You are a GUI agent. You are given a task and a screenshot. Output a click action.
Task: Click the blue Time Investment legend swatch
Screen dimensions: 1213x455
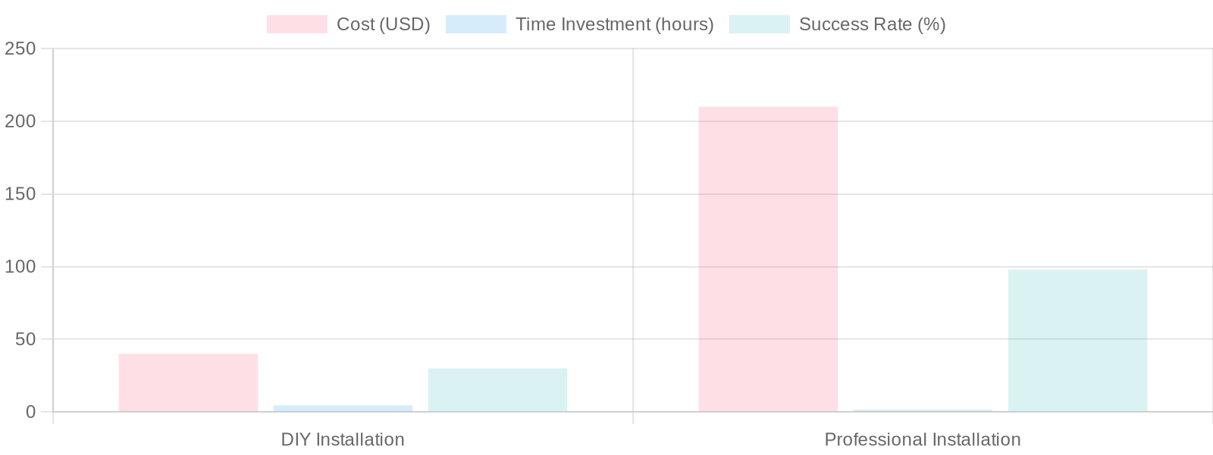pos(475,24)
